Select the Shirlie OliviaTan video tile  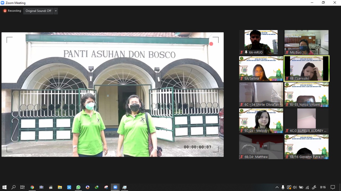[x=261, y=95]
